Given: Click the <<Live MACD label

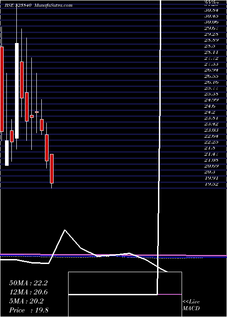Looking at the screenshot, I should [191, 305].
